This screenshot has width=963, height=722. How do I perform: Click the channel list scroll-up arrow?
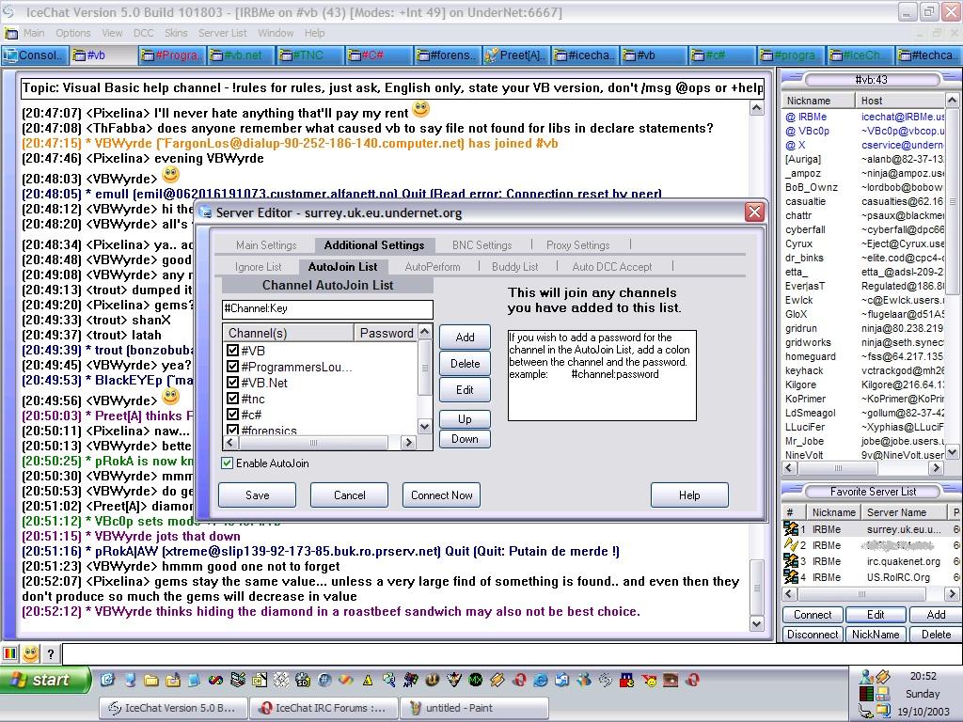click(424, 332)
